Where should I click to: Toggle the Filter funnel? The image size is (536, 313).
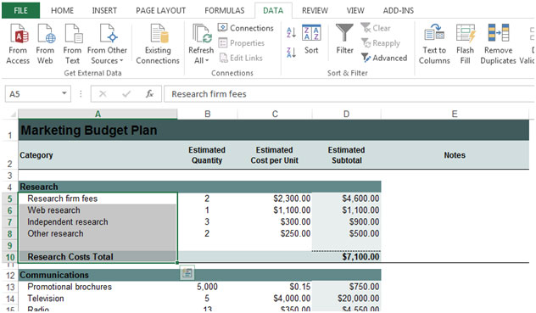coord(344,39)
